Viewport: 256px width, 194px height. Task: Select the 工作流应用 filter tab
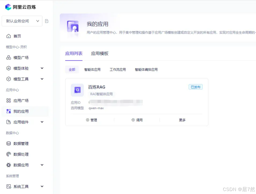[117, 70]
